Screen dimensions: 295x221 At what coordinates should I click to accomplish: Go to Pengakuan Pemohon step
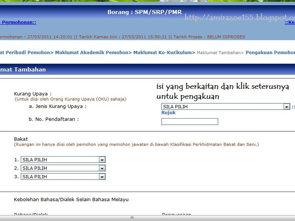click(270, 52)
